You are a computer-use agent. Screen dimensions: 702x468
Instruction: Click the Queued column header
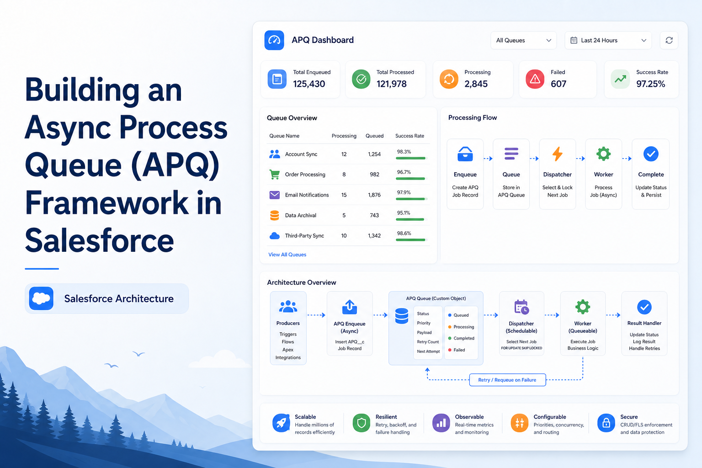pyautogui.click(x=374, y=136)
